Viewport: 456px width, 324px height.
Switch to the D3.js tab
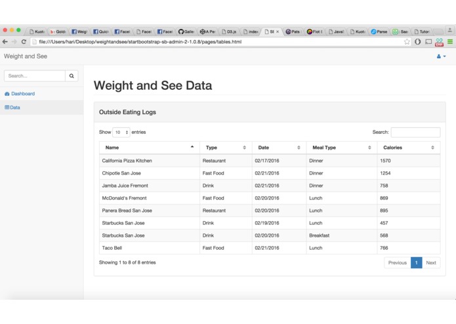[229, 31]
